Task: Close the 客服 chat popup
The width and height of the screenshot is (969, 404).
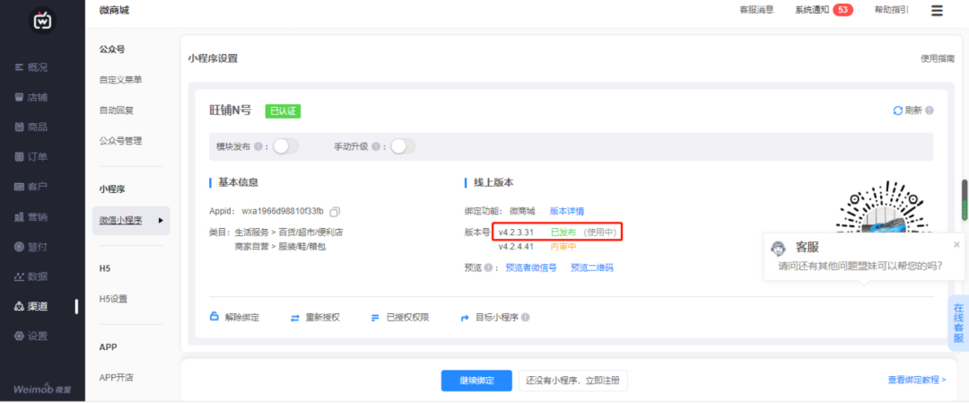Action: 956,244
